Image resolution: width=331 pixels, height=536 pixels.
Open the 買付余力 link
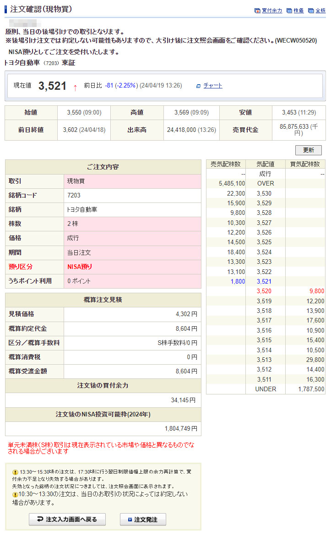pyautogui.click(x=272, y=11)
